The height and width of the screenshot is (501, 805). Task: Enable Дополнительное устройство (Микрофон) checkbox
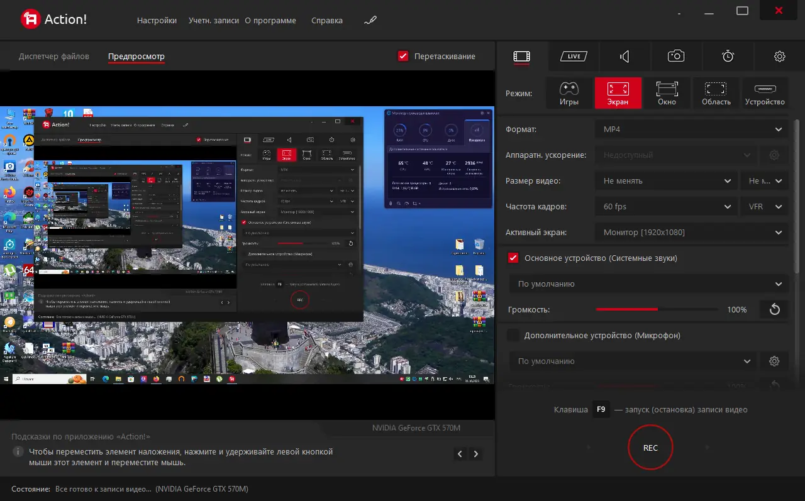(513, 335)
